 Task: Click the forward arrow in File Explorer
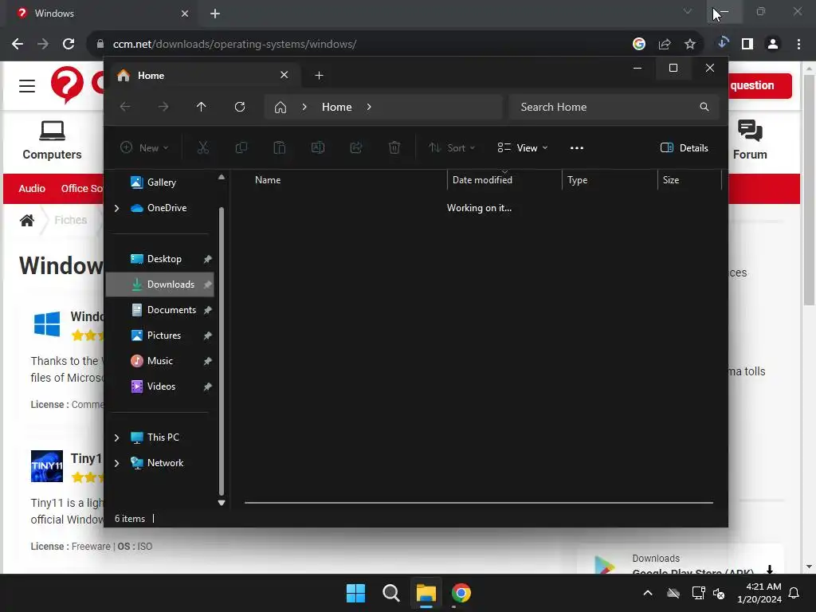163,107
